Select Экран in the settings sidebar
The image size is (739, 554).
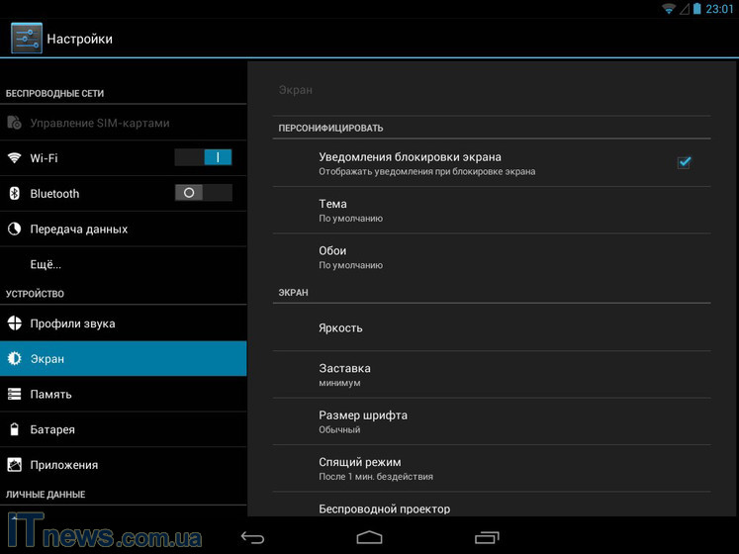(x=123, y=359)
